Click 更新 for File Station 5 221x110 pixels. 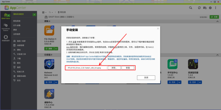pos(49,49)
